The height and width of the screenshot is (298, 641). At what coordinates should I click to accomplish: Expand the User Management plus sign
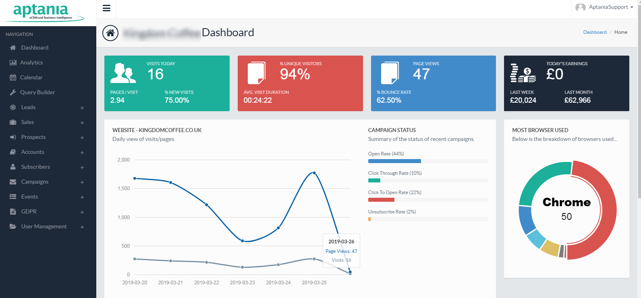tap(82, 227)
